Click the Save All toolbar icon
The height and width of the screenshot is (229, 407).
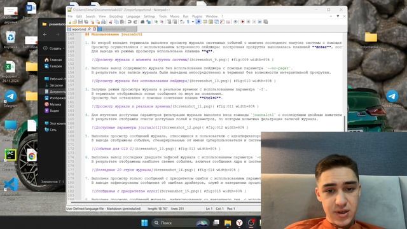[86, 22]
